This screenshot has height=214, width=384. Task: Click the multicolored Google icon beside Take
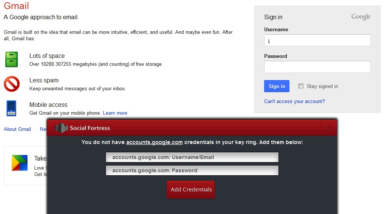pos(20,163)
